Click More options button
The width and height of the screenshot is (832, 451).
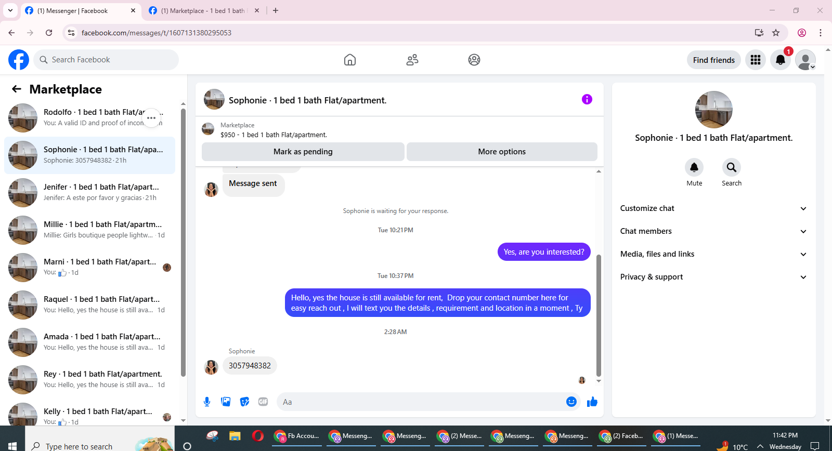click(502, 152)
